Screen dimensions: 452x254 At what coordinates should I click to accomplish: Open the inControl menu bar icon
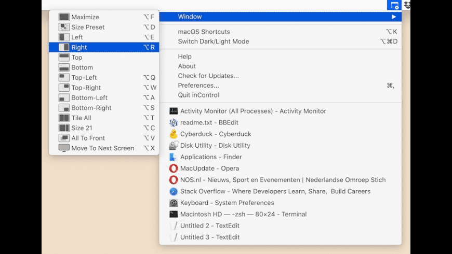coord(394,5)
